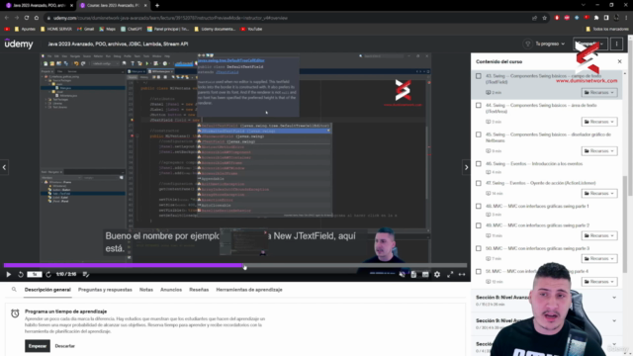
Task: Mark lecture 48 MVC parte 1 complete
Action: [x=479, y=207]
